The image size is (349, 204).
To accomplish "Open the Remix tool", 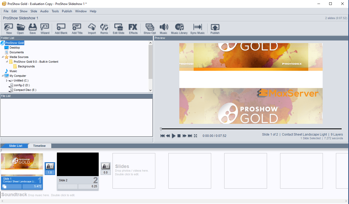I will 104,28.
